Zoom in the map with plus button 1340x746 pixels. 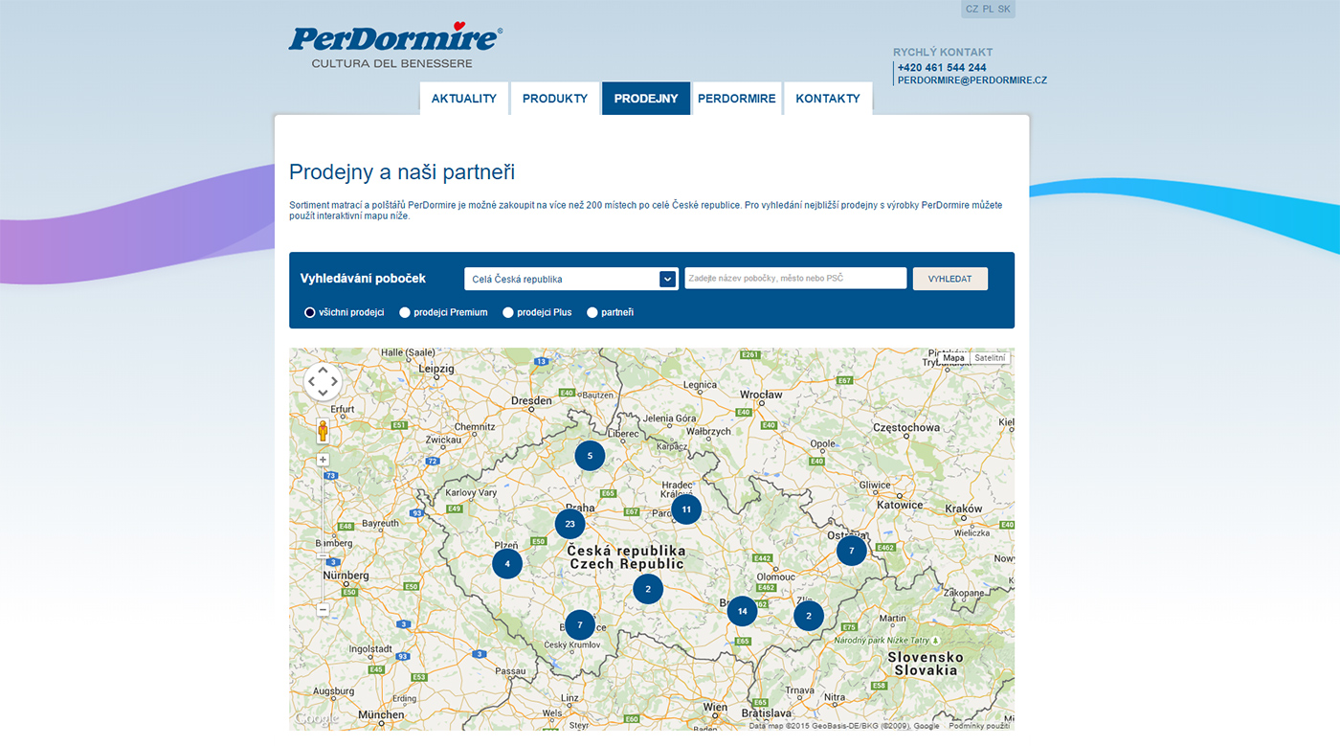323,460
